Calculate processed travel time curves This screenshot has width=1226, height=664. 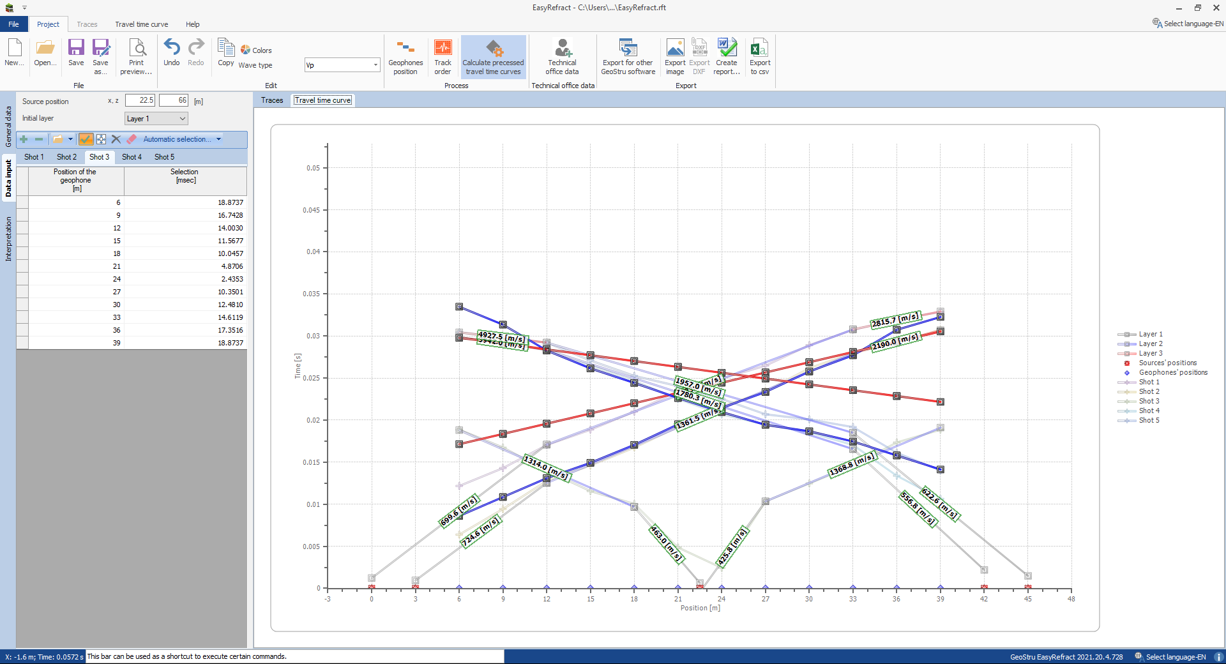coord(493,56)
